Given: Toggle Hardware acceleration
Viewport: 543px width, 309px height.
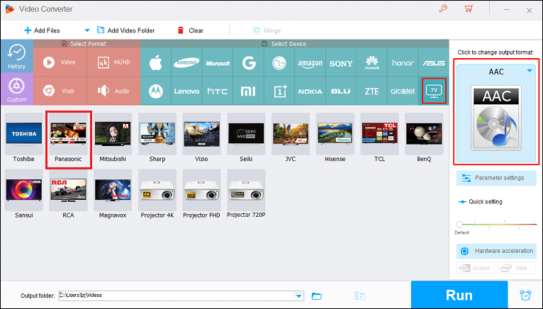Looking at the screenshot, I should (x=496, y=251).
